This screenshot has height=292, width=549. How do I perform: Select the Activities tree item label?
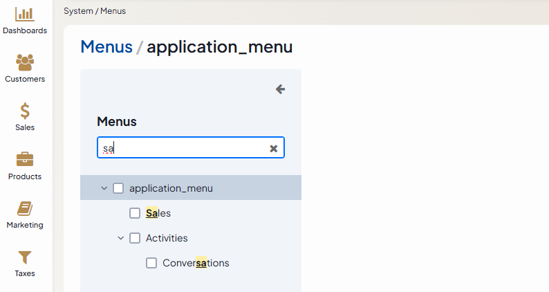167,238
